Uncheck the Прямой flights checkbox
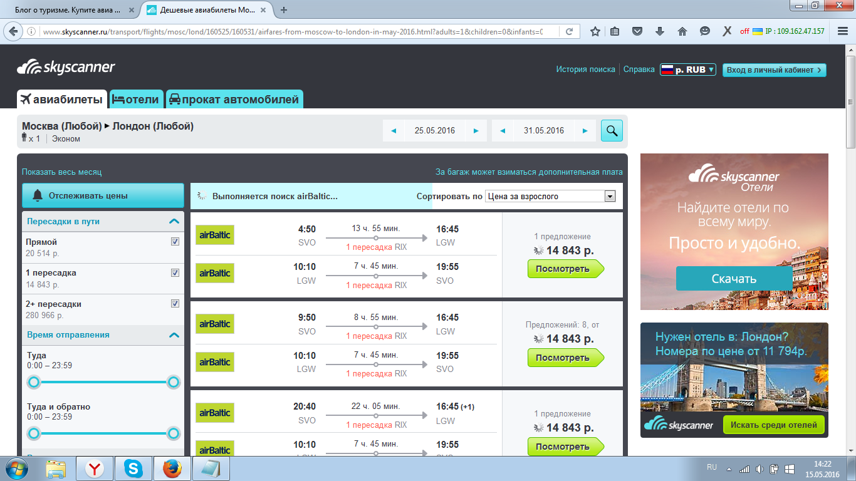The width and height of the screenshot is (856, 481). tap(175, 242)
